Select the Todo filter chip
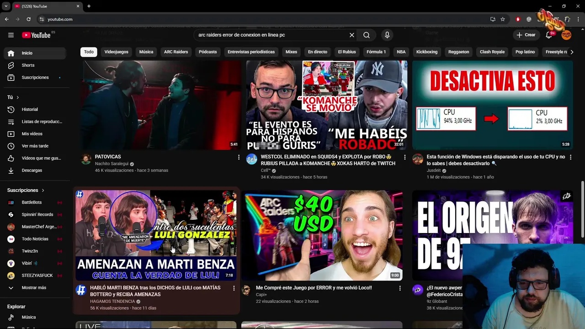585x329 pixels. 89,52
